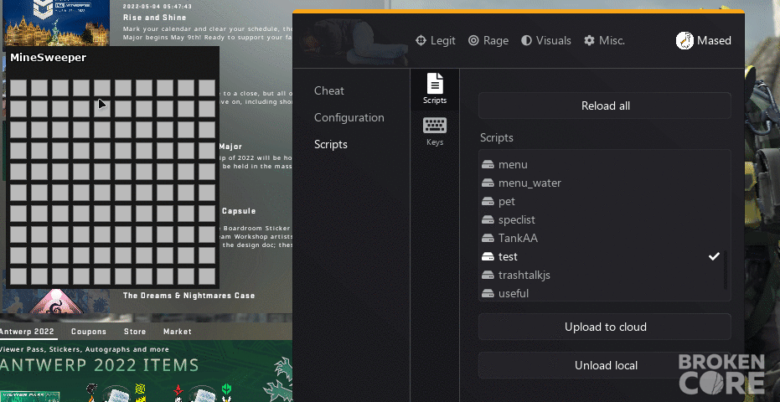This screenshot has height=402, width=780.
Task: Click the Mased profile avatar
Action: pyautogui.click(x=684, y=40)
